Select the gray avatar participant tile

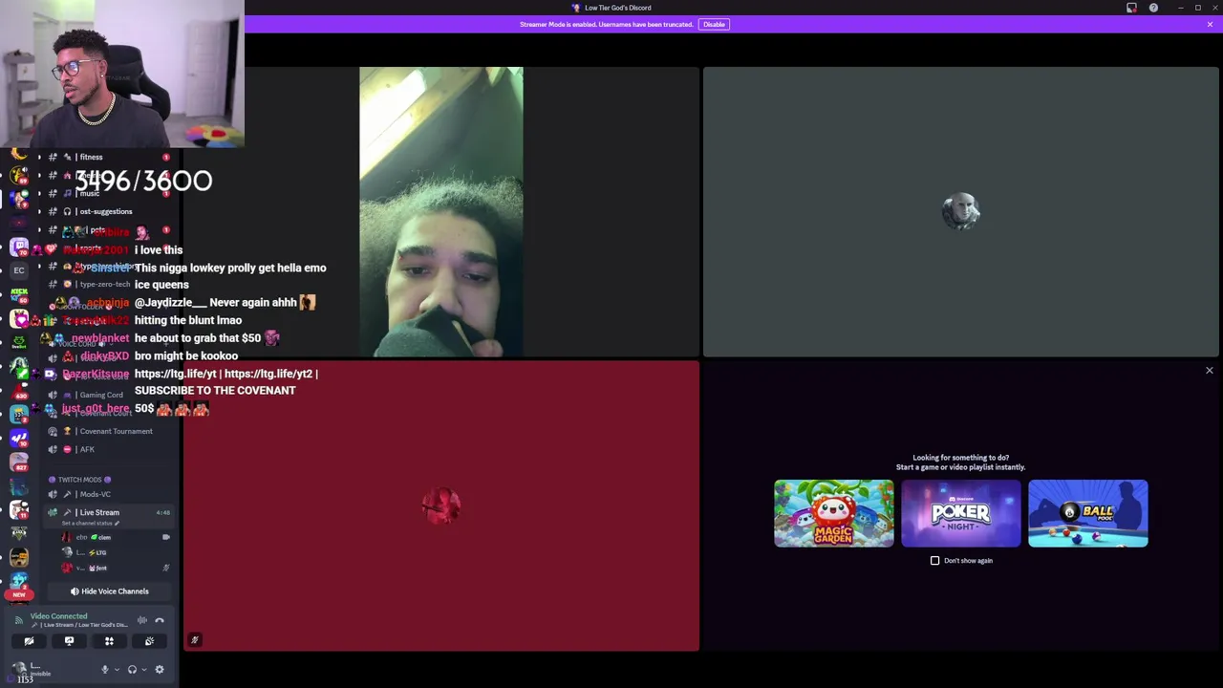click(x=960, y=212)
